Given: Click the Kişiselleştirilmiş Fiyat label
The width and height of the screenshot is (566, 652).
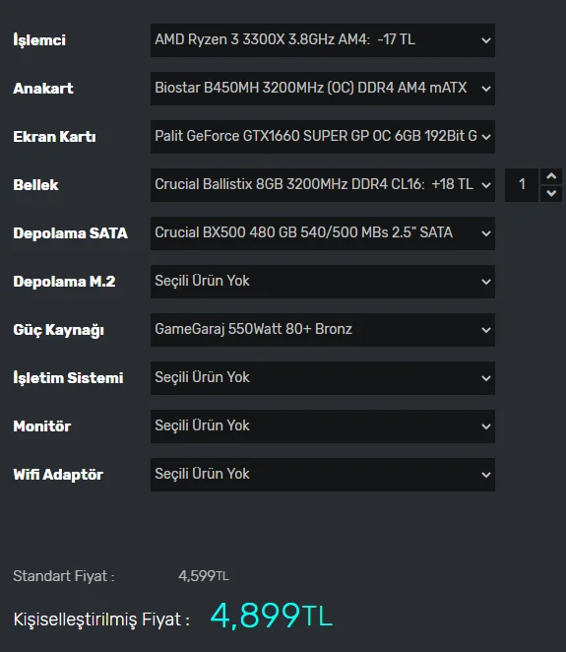Looking at the screenshot, I should point(101,619).
